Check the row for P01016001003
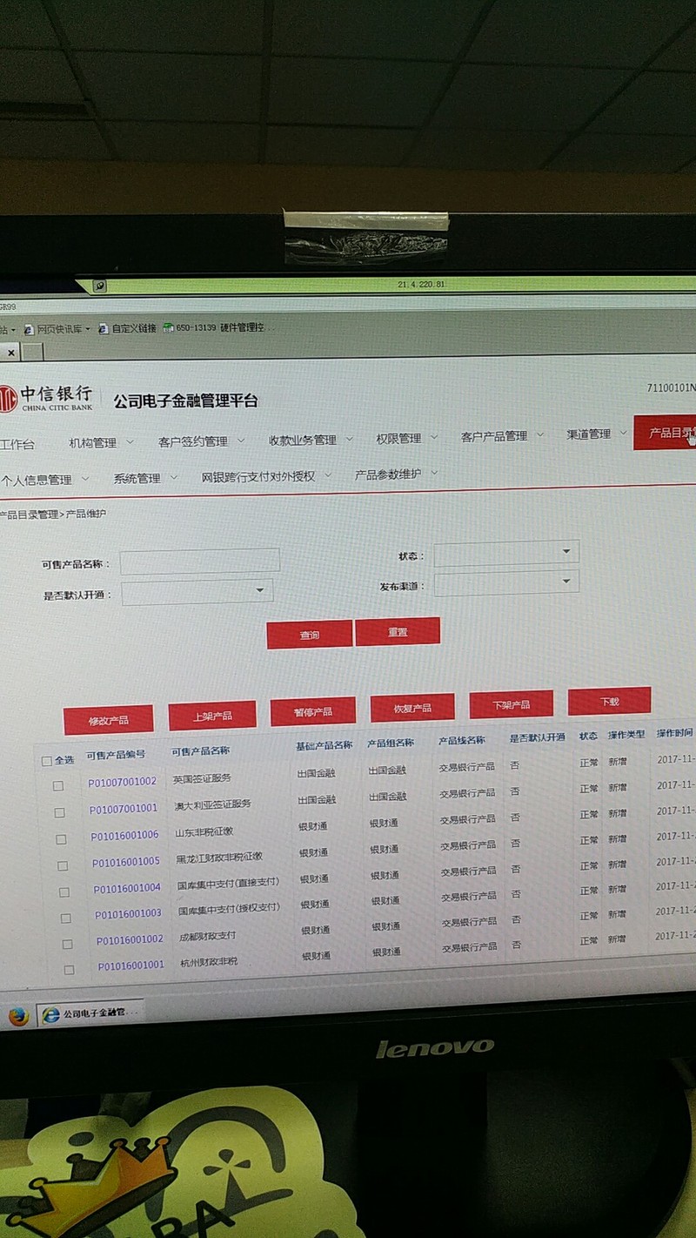The height and width of the screenshot is (1238, 696). click(x=66, y=918)
